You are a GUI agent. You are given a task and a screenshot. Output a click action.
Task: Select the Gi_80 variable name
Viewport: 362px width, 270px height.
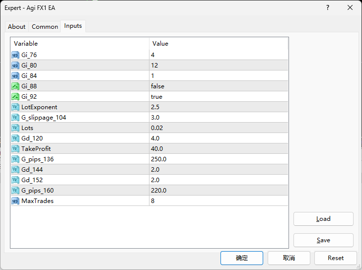pos(29,66)
